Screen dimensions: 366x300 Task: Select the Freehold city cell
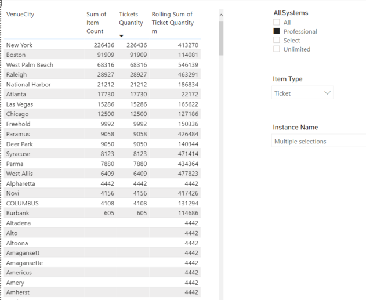pyautogui.click(x=18, y=124)
